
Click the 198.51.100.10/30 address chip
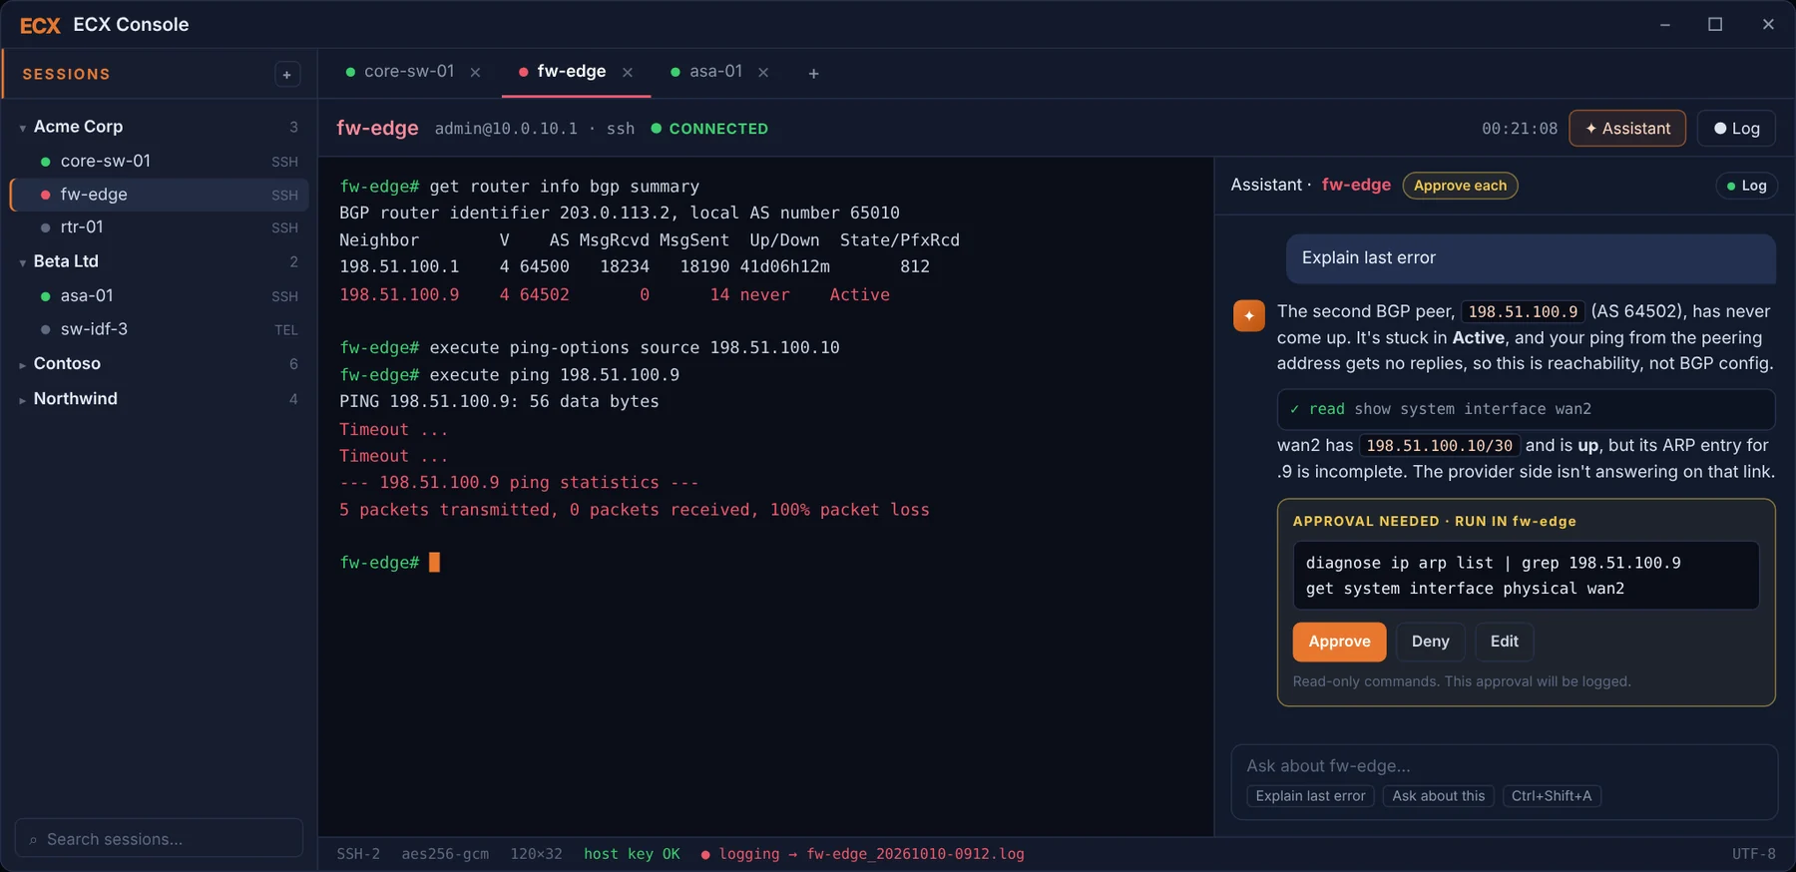[x=1439, y=446]
